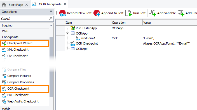Viewport: 197px width, 110px height.
Task: Click the Compare Pictures icon
Action: 4,76
